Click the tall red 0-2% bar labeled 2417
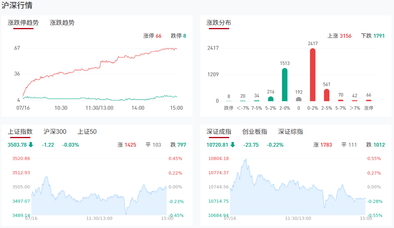 pyautogui.click(x=313, y=75)
